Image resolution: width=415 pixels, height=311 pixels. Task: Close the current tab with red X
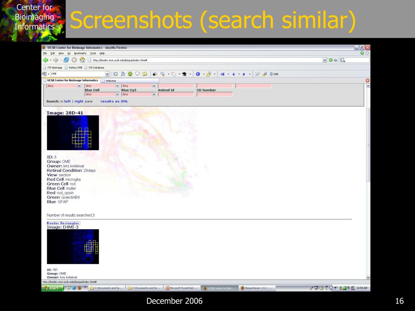click(x=367, y=81)
